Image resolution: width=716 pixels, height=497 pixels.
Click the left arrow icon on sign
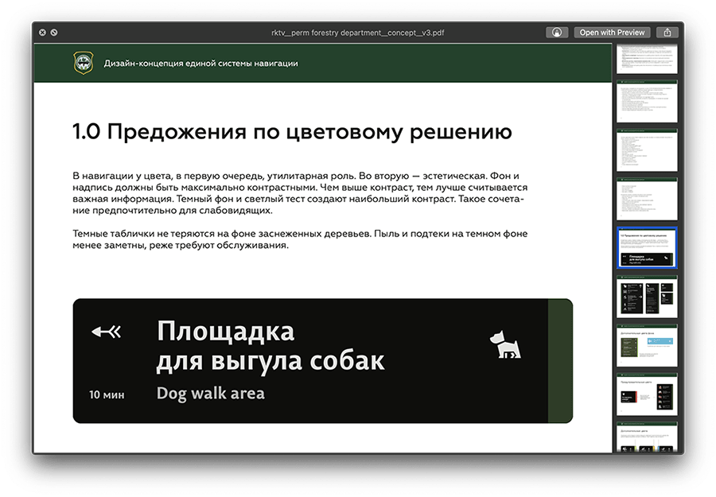point(106,332)
